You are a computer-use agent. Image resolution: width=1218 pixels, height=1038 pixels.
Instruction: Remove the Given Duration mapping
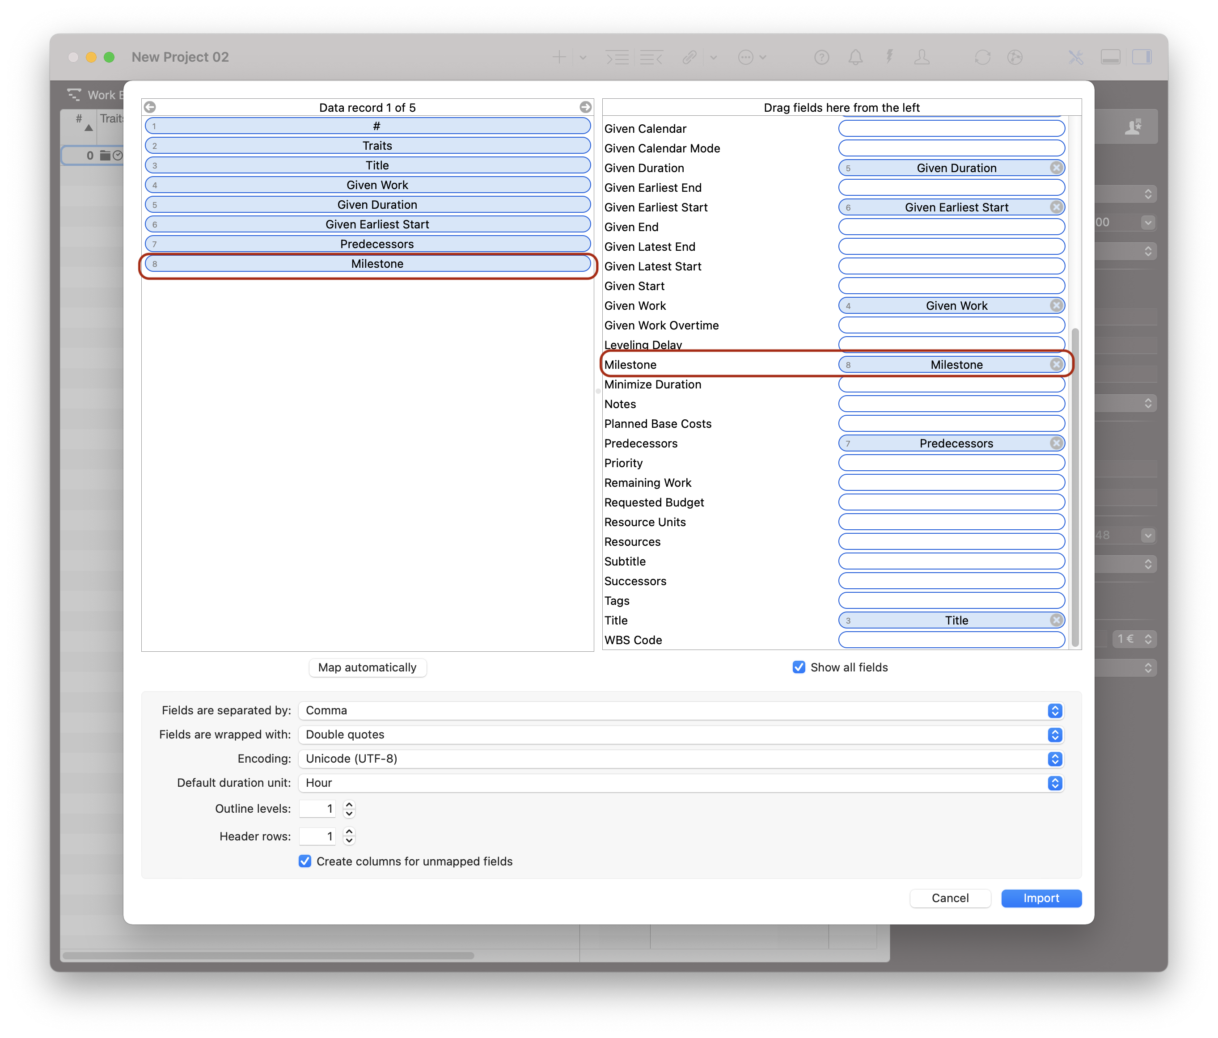pos(1056,168)
